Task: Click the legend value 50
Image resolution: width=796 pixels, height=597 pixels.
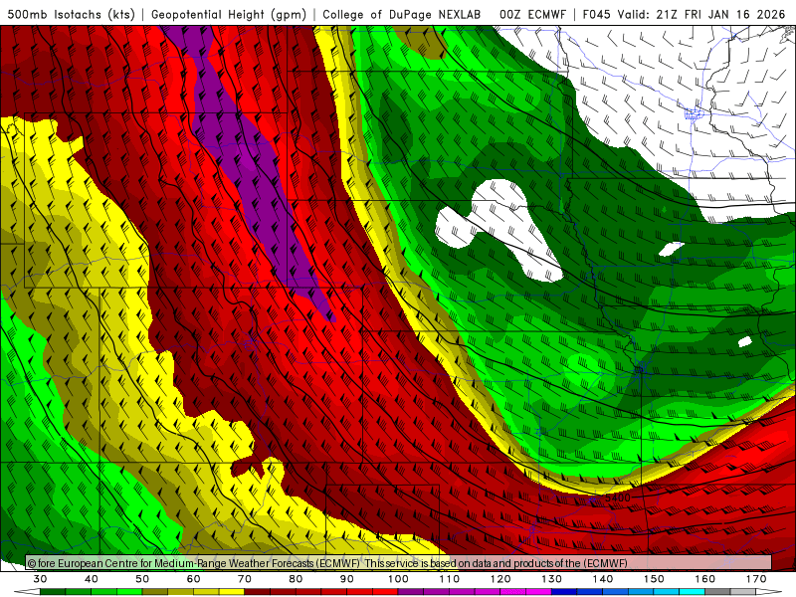Action: coord(142,579)
